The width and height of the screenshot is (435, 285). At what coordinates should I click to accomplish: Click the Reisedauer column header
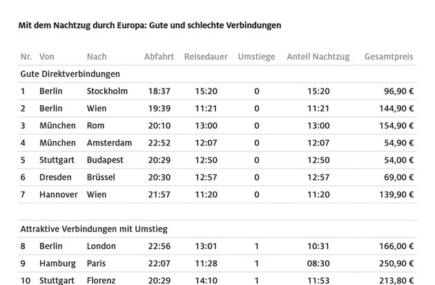point(206,57)
